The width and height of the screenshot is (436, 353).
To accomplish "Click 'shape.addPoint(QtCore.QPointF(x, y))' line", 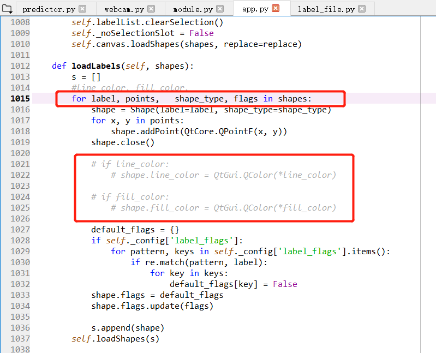I will tap(199, 131).
